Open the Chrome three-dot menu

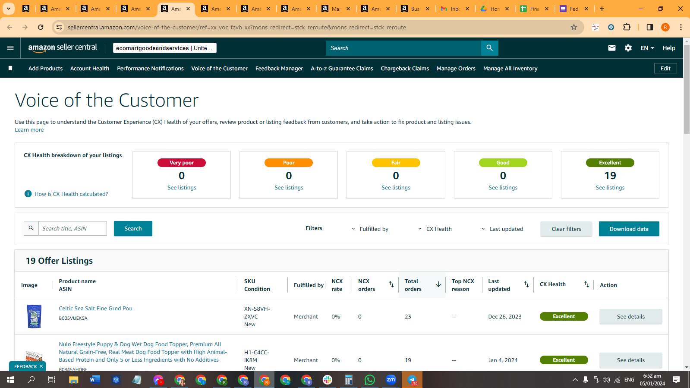[x=681, y=27]
